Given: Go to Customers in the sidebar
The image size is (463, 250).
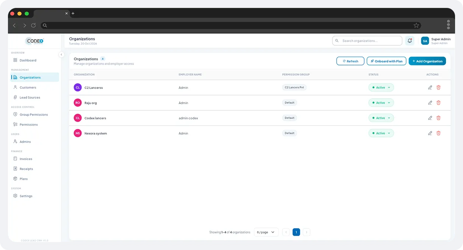Looking at the screenshot, I should [34, 87].
